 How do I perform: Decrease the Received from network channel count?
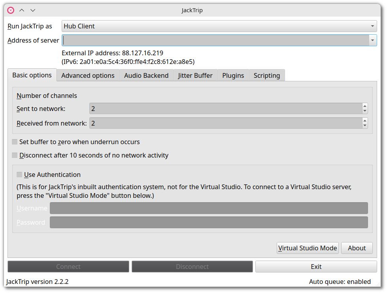tap(364, 126)
